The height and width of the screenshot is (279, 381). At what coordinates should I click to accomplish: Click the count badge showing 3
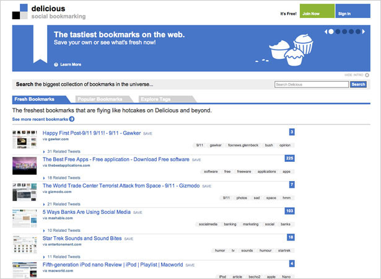click(x=292, y=132)
